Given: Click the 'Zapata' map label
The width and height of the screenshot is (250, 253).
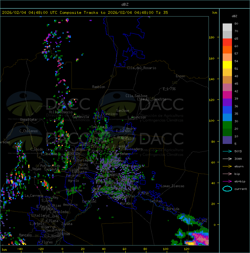Looking at the screenshot, I should (67, 224).
